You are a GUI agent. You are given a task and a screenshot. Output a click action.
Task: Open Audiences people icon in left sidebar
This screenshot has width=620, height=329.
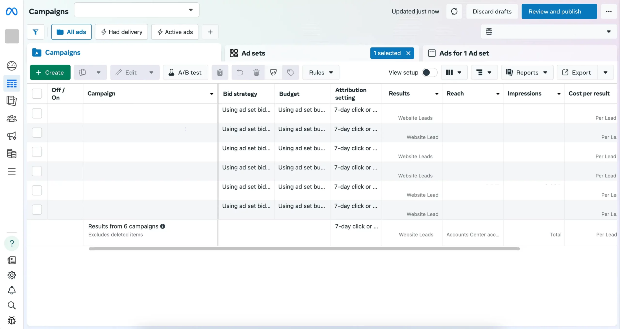[12, 119]
